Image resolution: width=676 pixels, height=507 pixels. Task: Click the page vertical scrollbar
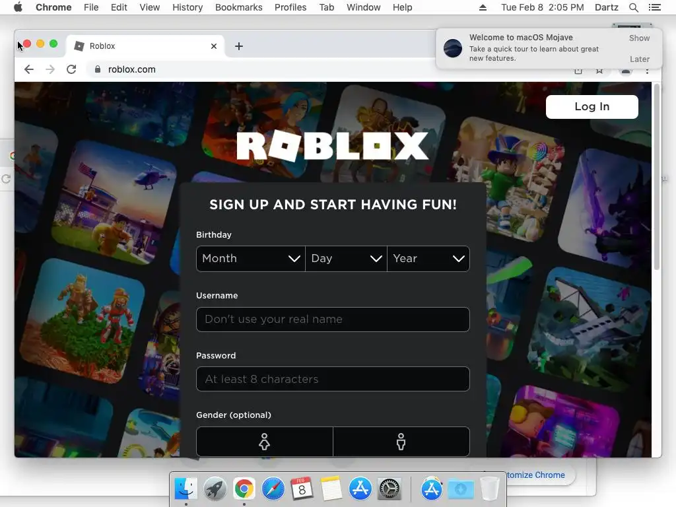[657, 177]
